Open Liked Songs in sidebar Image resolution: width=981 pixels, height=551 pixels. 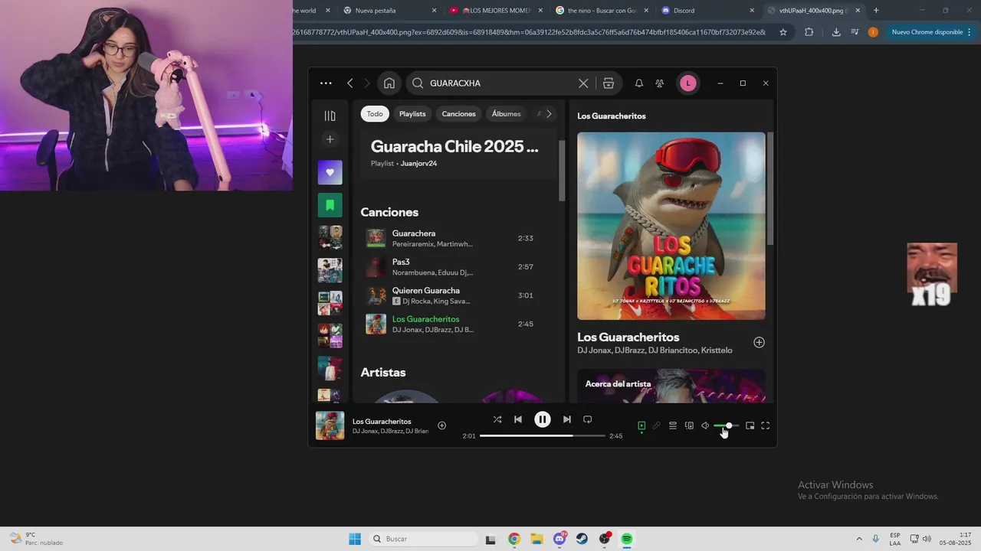click(x=330, y=172)
